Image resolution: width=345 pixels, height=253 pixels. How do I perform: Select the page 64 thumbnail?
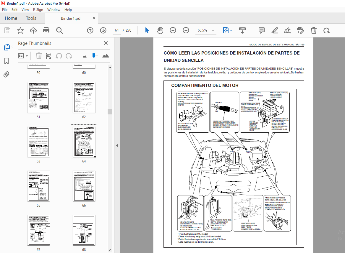pyautogui.click(x=84, y=142)
